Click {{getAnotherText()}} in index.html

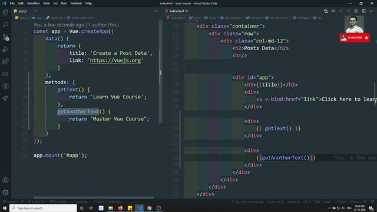click(286, 158)
